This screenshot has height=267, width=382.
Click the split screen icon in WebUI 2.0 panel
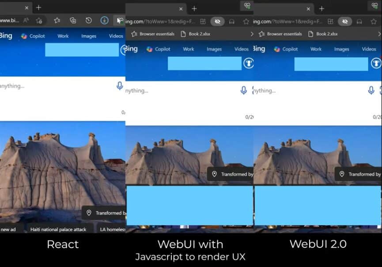330,22
